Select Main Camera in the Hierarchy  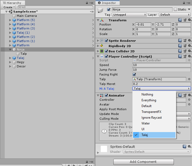tap(27, 16)
